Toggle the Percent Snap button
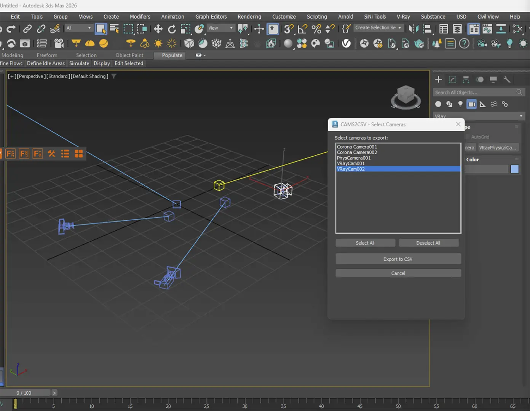The image size is (530, 411). click(316, 29)
